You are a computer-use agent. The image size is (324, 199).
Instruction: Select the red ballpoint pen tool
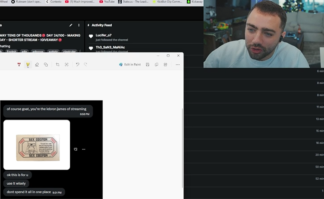(x=19, y=65)
